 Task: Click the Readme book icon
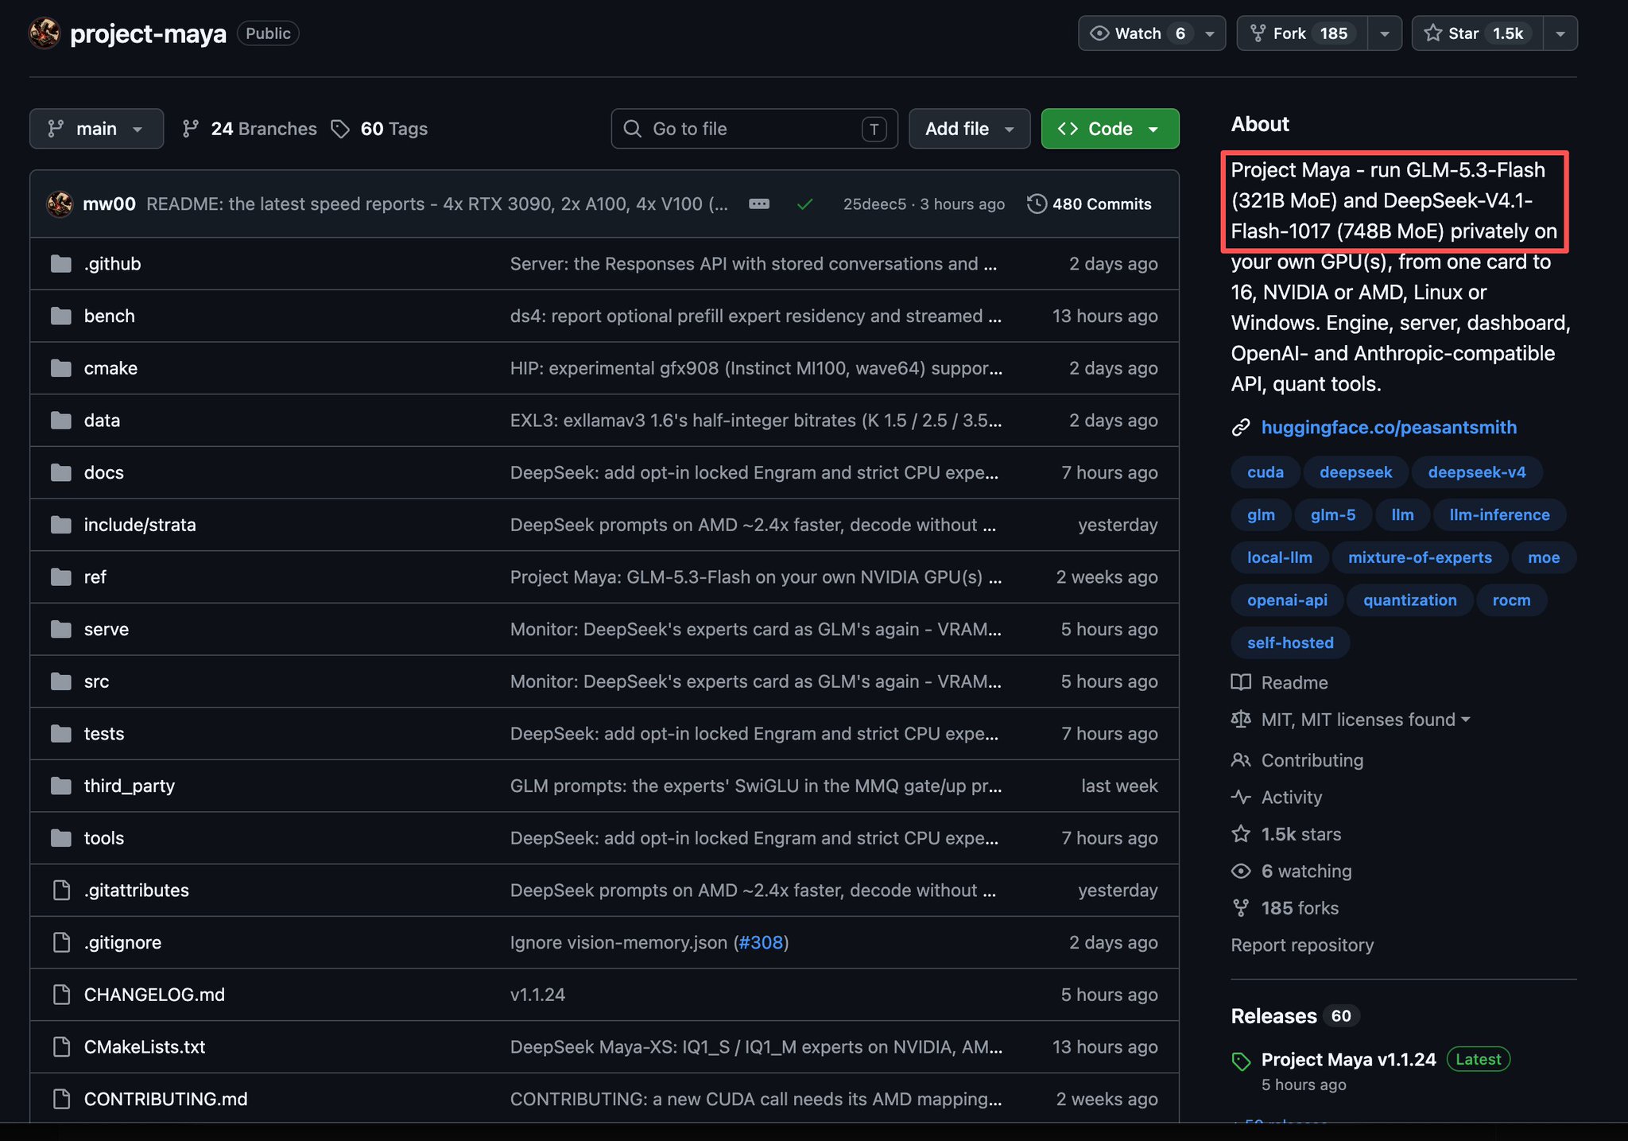pos(1241,682)
